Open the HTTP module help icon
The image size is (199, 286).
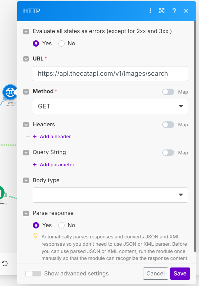click(x=174, y=11)
